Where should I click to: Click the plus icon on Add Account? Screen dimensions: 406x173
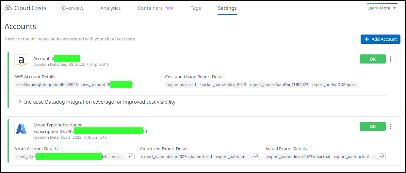[x=366, y=39]
